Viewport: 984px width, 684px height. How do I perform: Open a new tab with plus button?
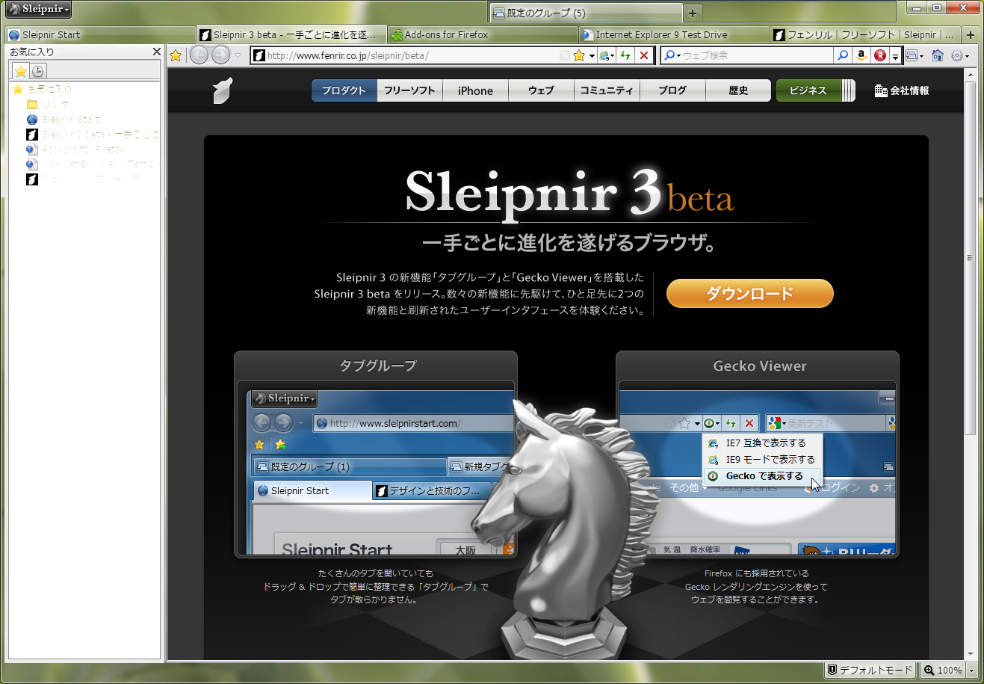[970, 34]
